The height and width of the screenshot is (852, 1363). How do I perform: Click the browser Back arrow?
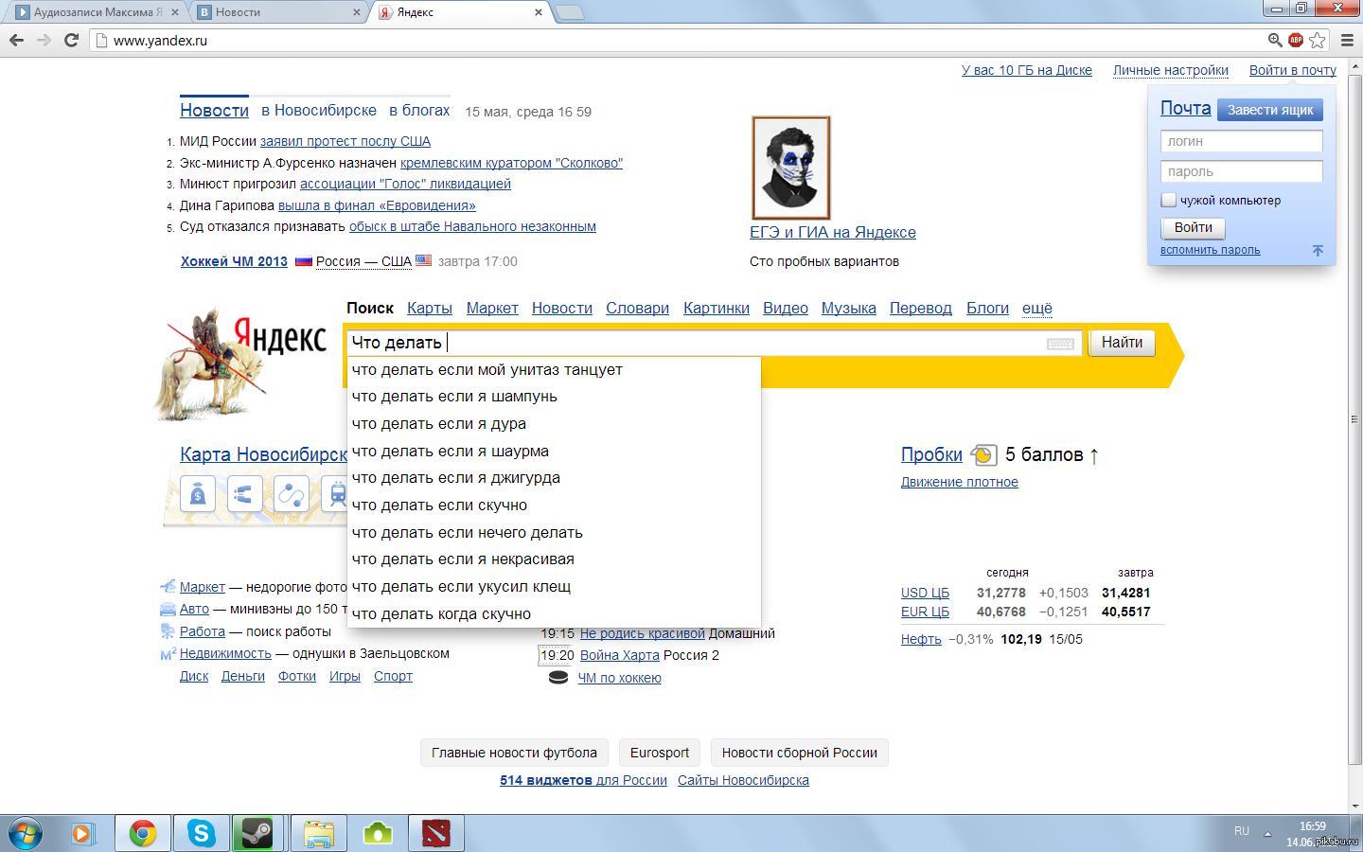coord(16,40)
